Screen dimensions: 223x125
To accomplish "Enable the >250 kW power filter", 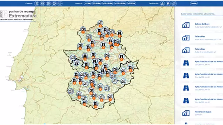I will [x=132, y=3].
